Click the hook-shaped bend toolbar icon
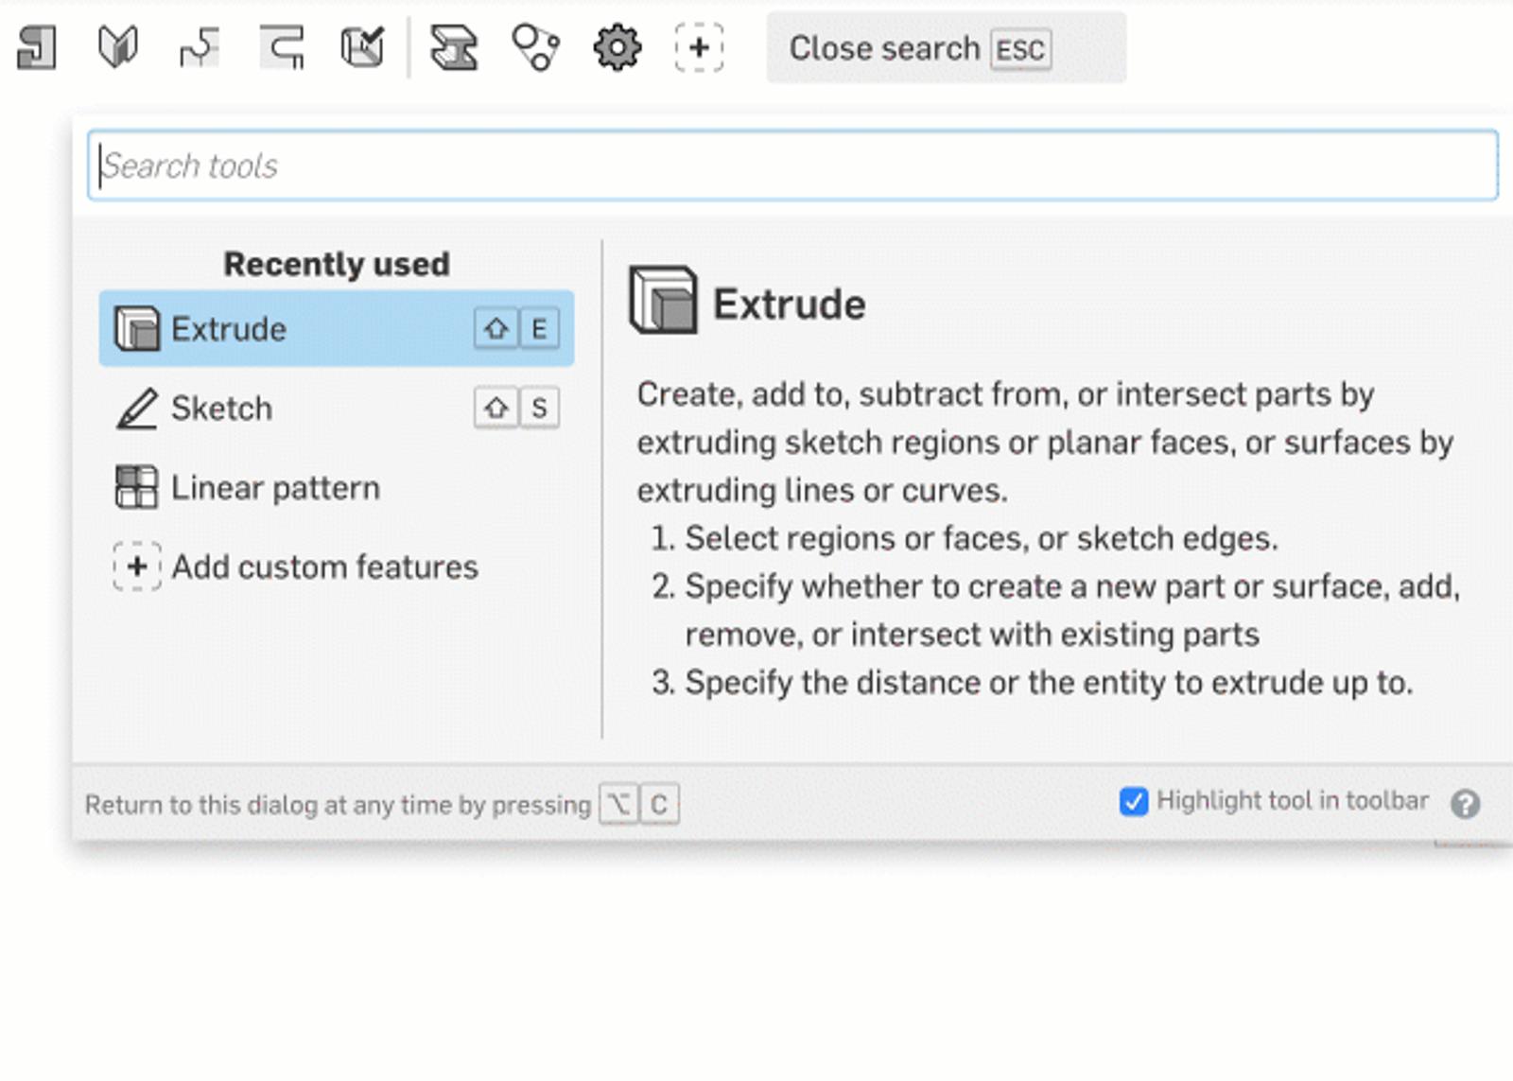1513x1081 pixels. [282, 47]
